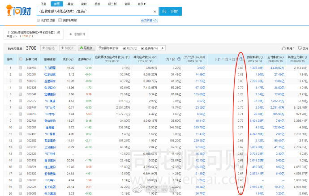Click the 股票代码 column header

click(31, 59)
